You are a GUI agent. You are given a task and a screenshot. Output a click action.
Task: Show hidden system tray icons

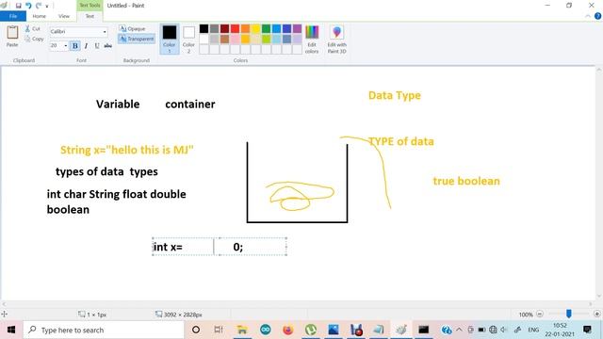(x=459, y=330)
